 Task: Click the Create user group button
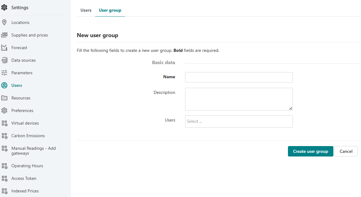pyautogui.click(x=310, y=151)
